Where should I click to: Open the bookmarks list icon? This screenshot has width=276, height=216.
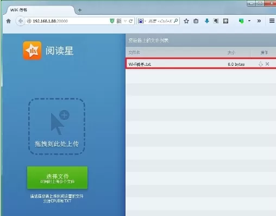[196, 21]
